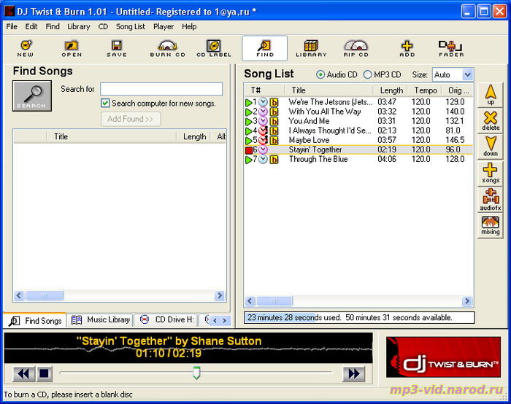
Task: Open the Song List menu
Action: (131, 27)
